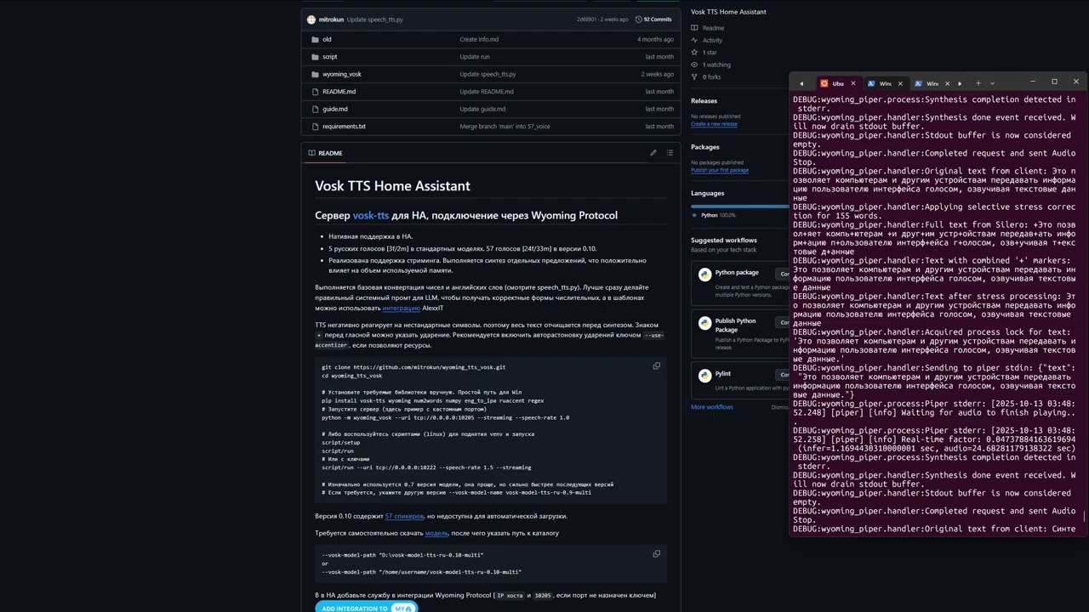Configure the Python package workflow
Screen dimensions: 1089x612
click(783, 274)
